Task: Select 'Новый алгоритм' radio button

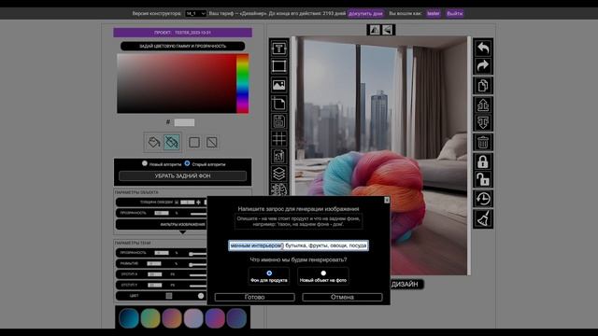Action: [x=145, y=163]
